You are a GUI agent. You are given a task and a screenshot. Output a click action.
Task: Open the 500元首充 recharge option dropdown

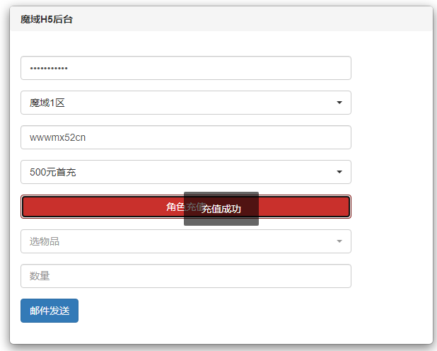186,172
